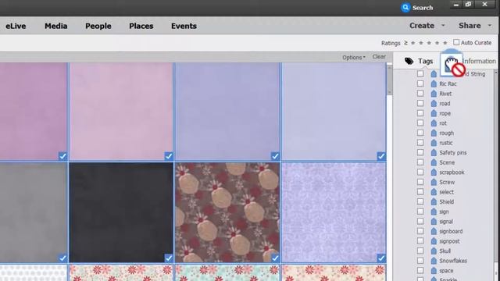Click the tag icon beside Snowflakes
The height and width of the screenshot is (281, 500).
coord(434,261)
